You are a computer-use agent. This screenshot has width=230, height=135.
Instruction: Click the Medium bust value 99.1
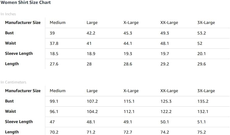click(x=54, y=101)
